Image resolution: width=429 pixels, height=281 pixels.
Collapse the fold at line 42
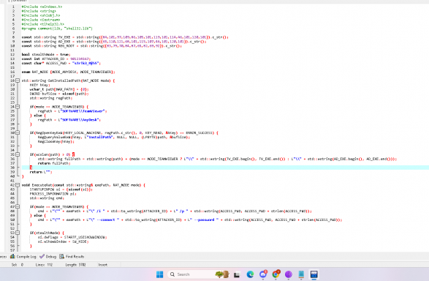pyautogui.click(x=18, y=185)
